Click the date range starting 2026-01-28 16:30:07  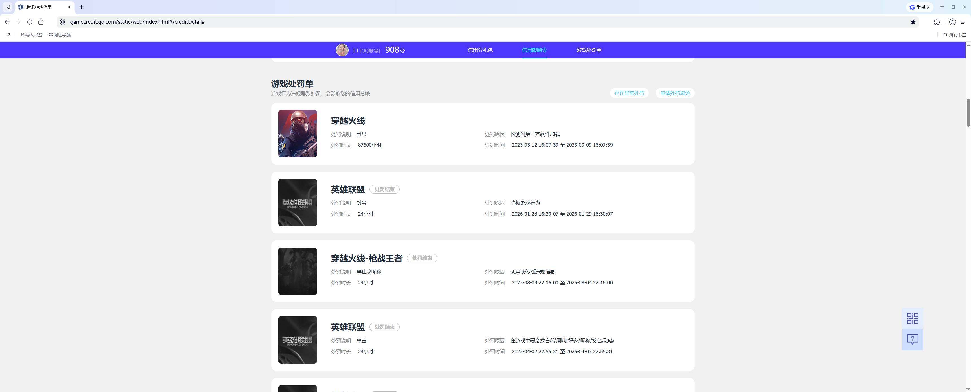(x=562, y=214)
